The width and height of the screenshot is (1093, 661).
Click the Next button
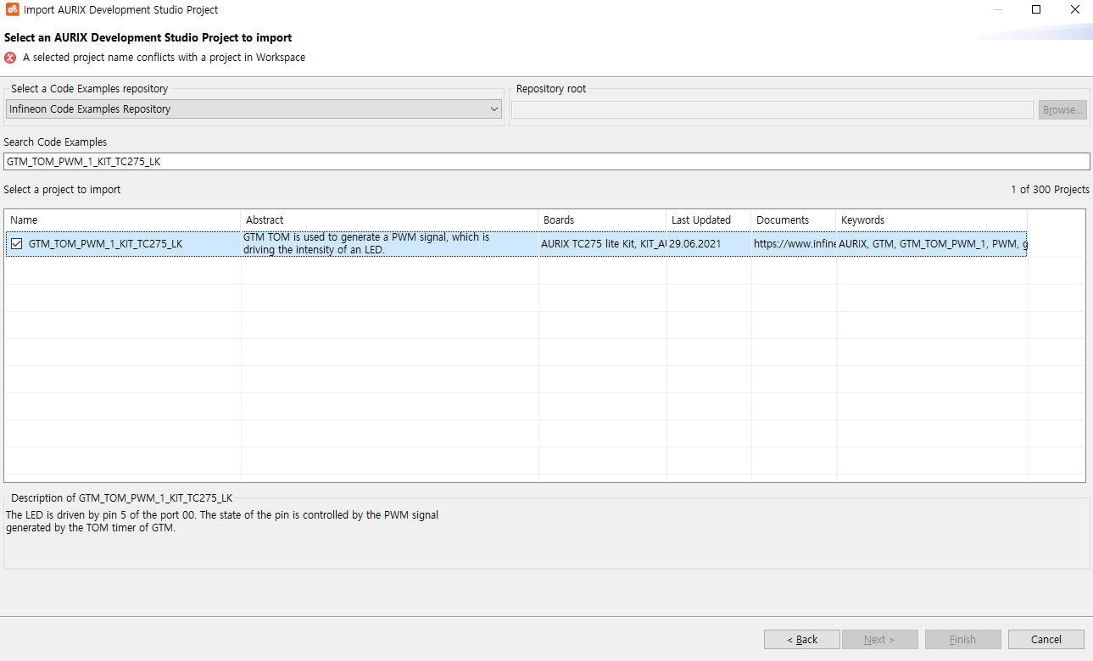[878, 639]
